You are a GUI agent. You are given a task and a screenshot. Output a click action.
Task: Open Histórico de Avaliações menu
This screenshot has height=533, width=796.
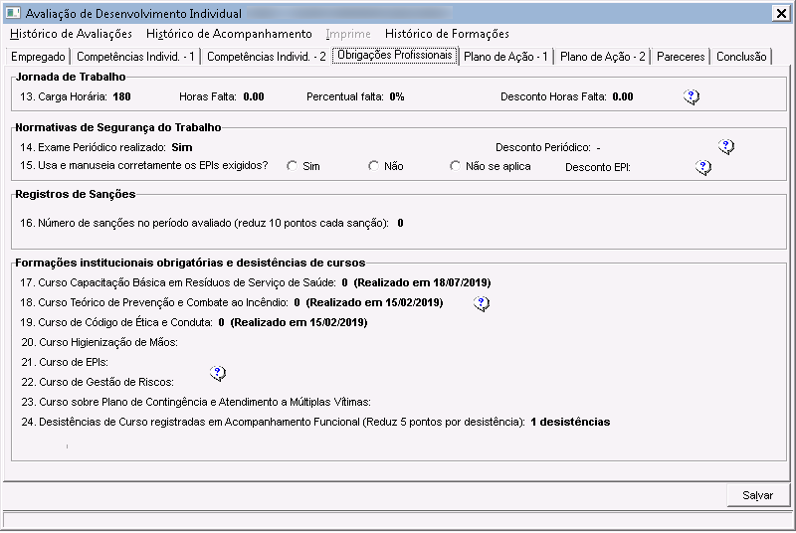(71, 34)
